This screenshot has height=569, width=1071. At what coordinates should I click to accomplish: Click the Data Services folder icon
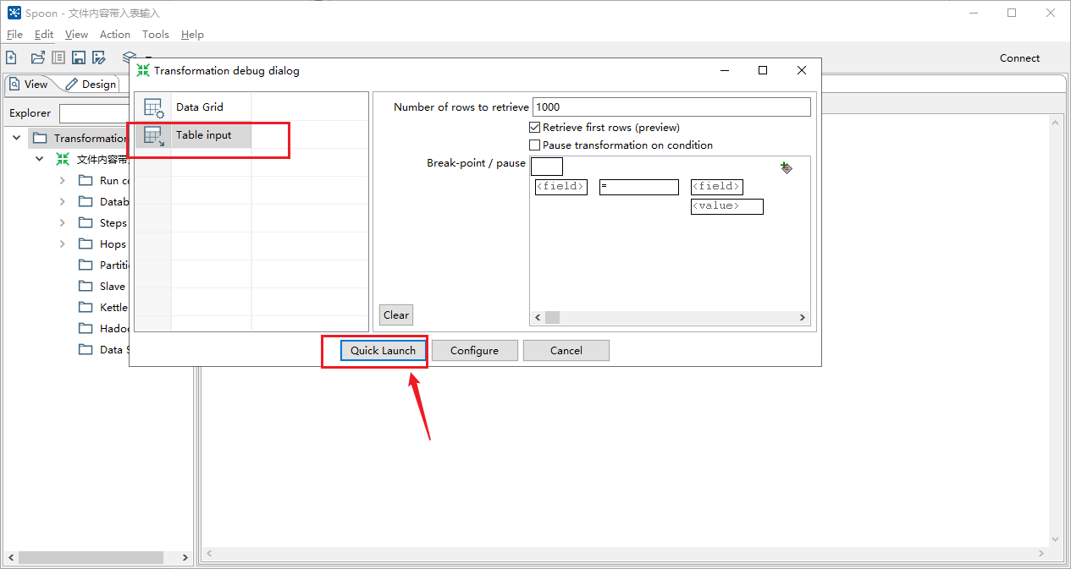click(x=86, y=349)
